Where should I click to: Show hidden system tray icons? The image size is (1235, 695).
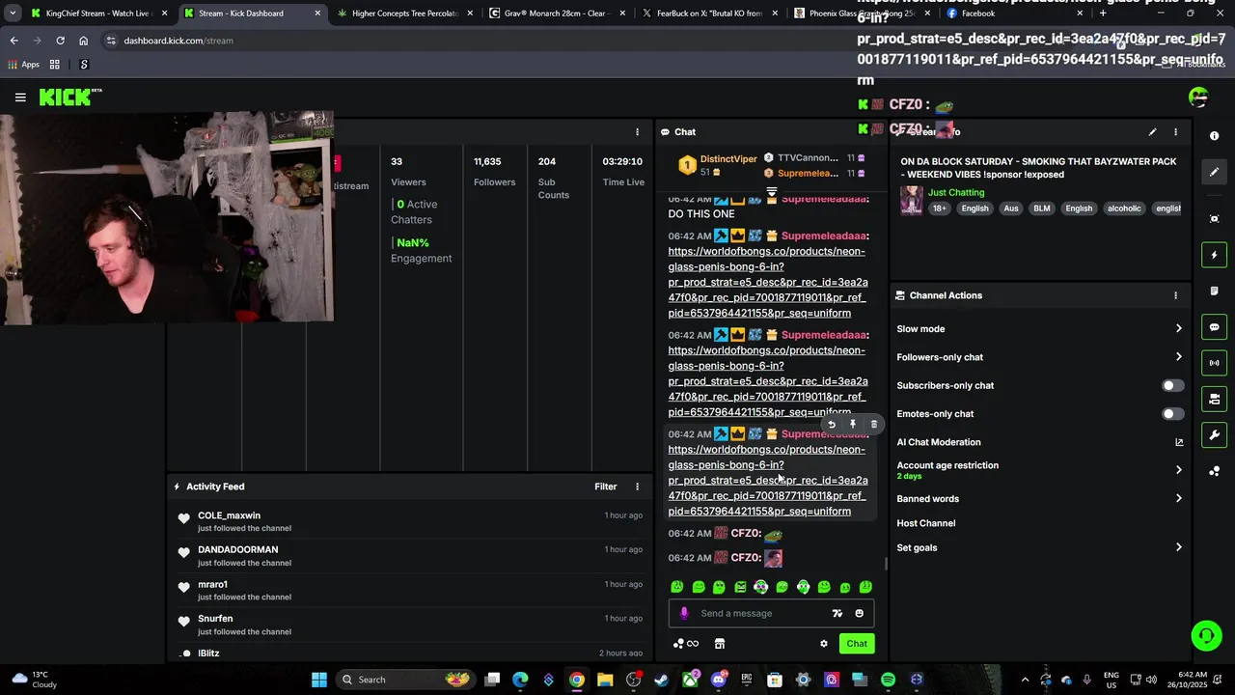click(1025, 680)
